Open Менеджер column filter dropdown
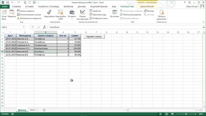This screenshot has height=116, width=206. tap(33, 36)
